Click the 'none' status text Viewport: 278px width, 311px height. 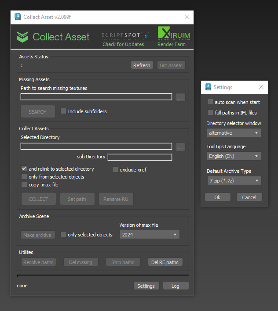(22, 286)
